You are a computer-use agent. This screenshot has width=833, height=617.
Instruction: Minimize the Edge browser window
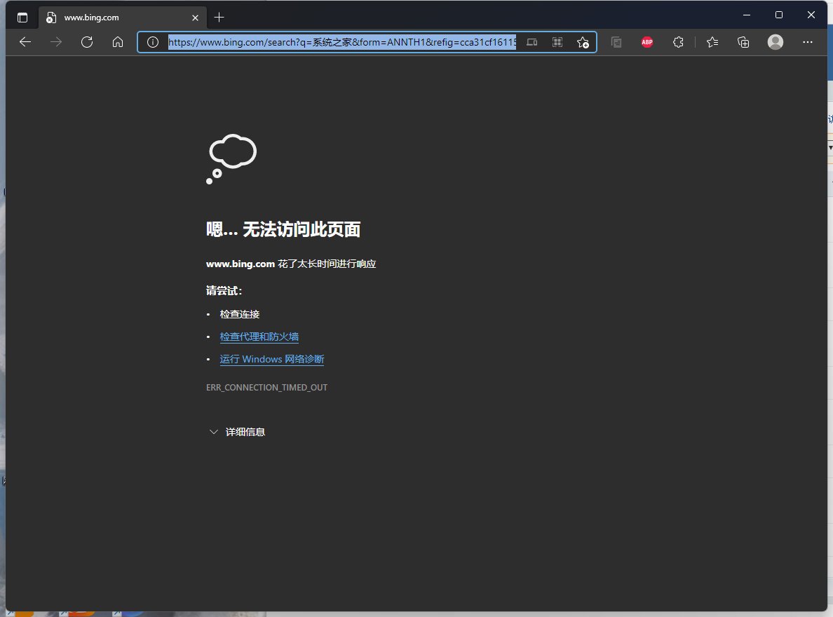tap(747, 15)
